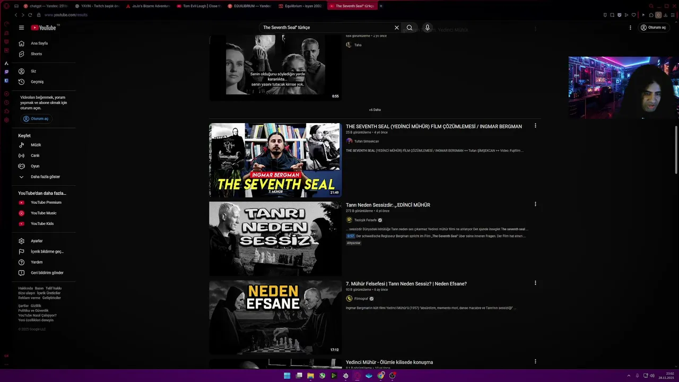Clear the search box with the X
Image resolution: width=679 pixels, height=382 pixels.
coord(396,28)
